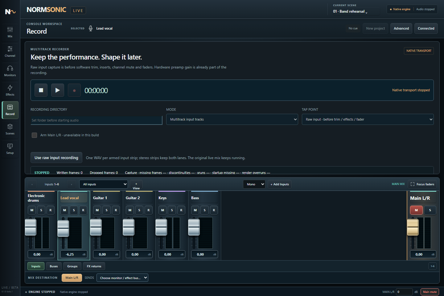This screenshot has height=296, width=444.
Task: Click the Lead vocal fader handle
Action: tap(63, 228)
